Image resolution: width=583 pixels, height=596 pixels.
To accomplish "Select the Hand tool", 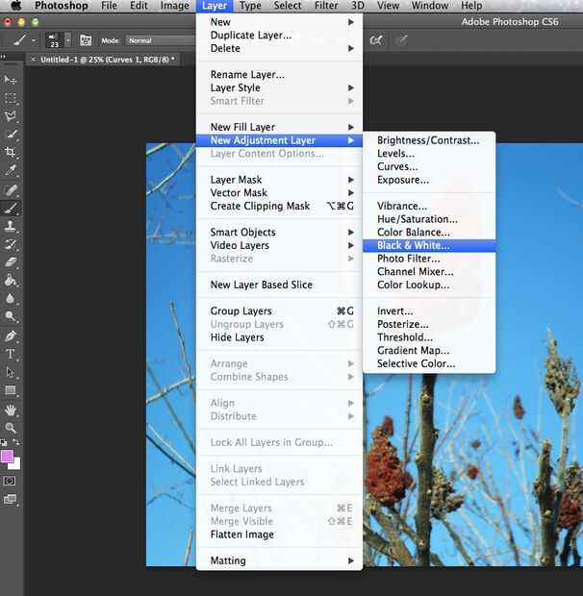I will click(x=10, y=410).
